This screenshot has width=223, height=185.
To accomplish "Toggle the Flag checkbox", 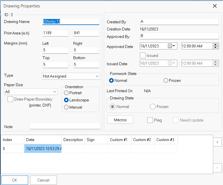I will pos(150,120).
